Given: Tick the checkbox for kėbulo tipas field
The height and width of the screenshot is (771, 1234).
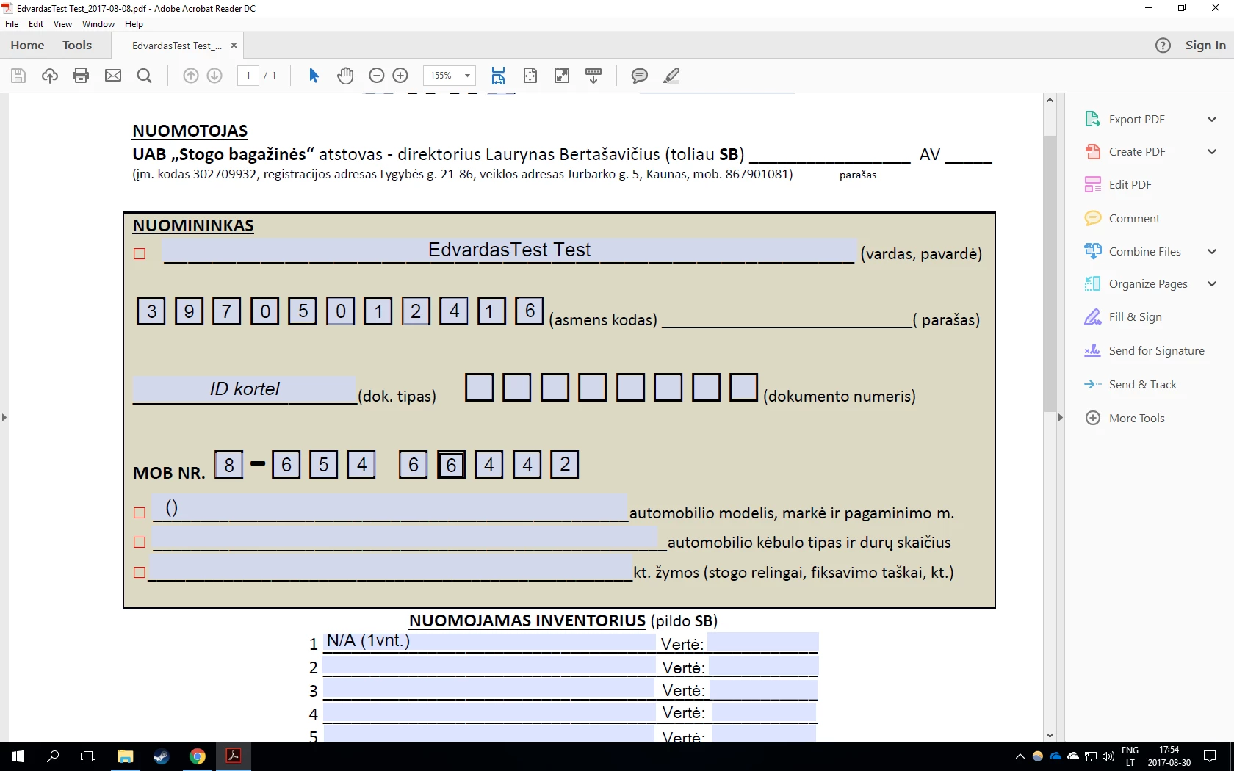Looking at the screenshot, I should click(140, 543).
